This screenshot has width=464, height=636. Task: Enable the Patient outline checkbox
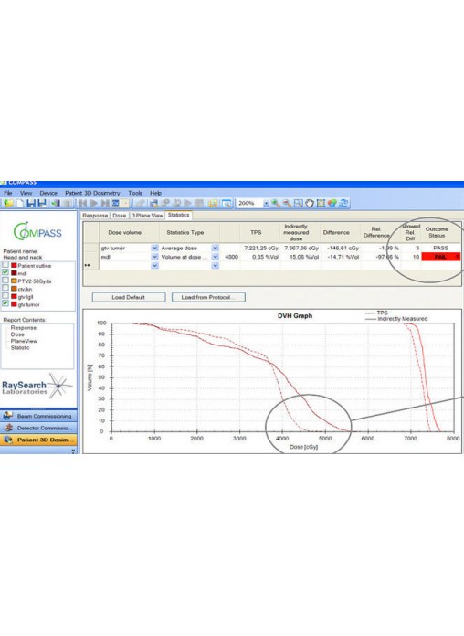coord(5,265)
